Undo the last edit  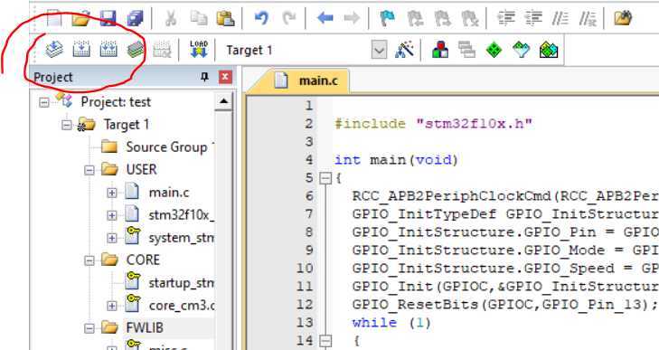(261, 18)
